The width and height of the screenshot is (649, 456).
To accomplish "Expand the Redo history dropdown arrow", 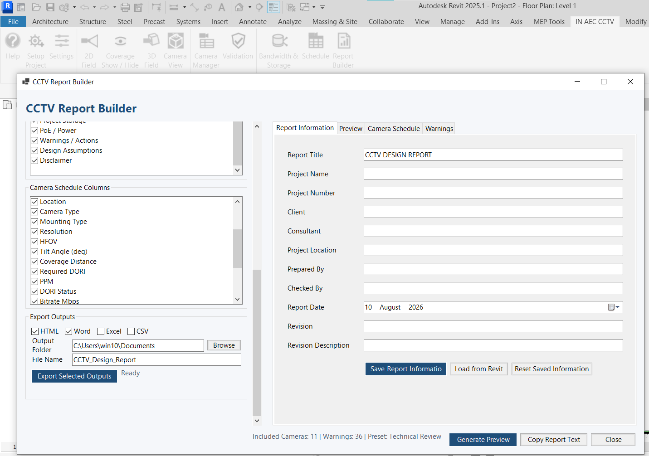I will (115, 7).
